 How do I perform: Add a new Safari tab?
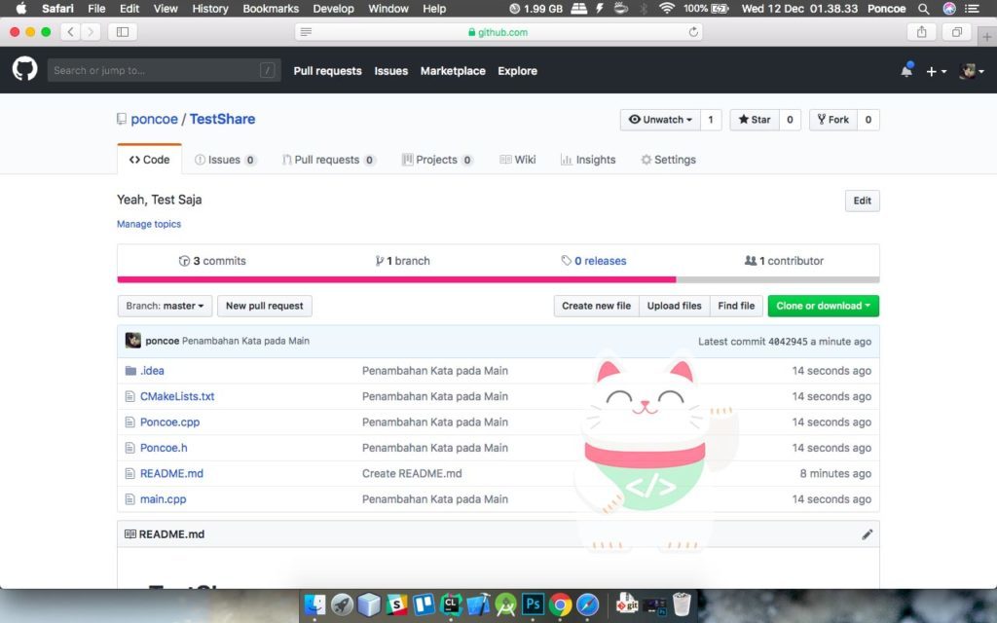[987, 37]
